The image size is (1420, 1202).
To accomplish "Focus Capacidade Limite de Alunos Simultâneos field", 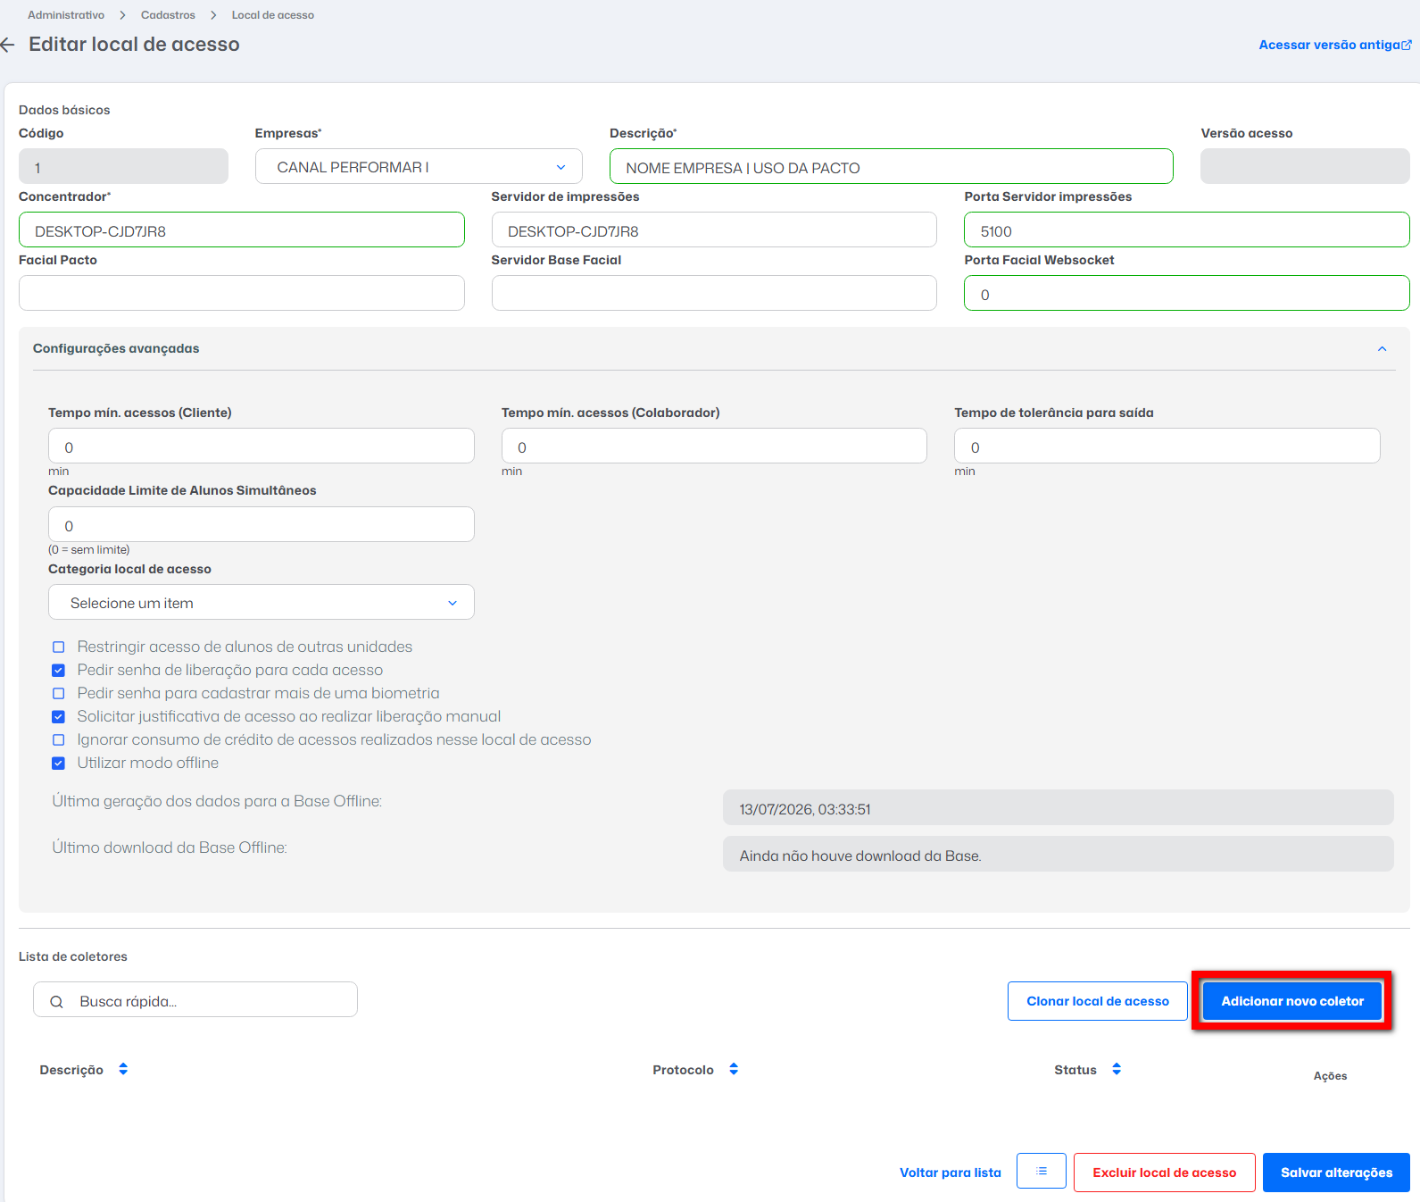I will [262, 524].
